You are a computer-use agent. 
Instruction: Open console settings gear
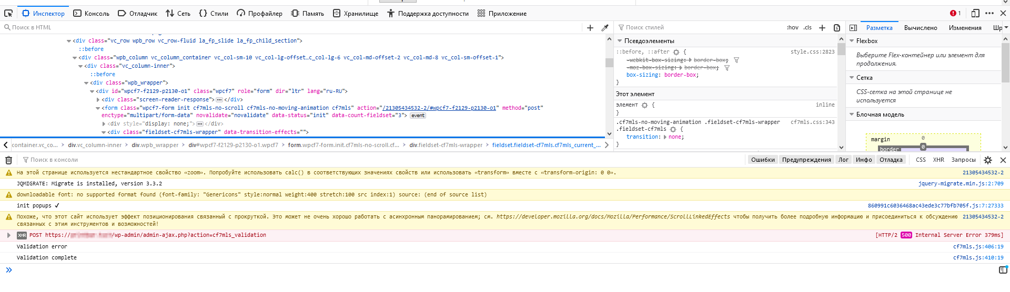988,160
